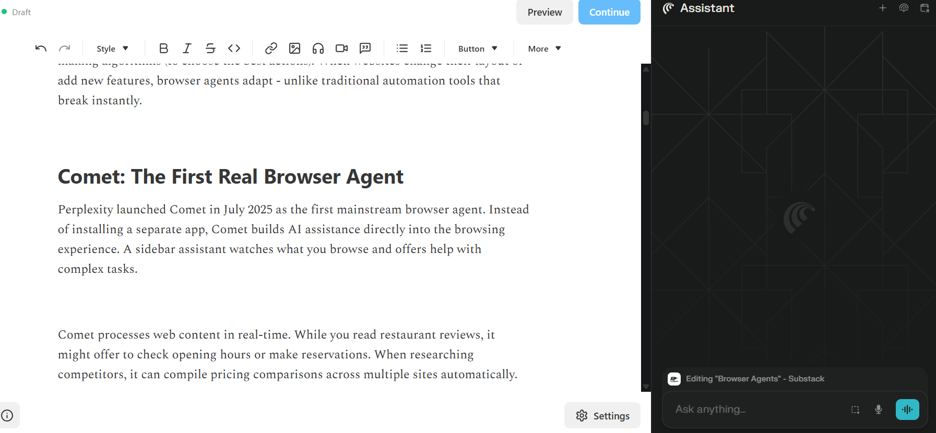The image size is (936, 433).
Task: Expand the More toolbar options
Action: click(x=544, y=49)
